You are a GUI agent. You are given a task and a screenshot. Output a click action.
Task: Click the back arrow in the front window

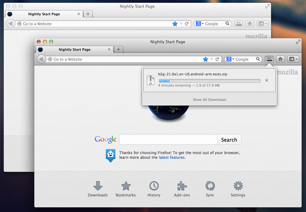point(41,59)
